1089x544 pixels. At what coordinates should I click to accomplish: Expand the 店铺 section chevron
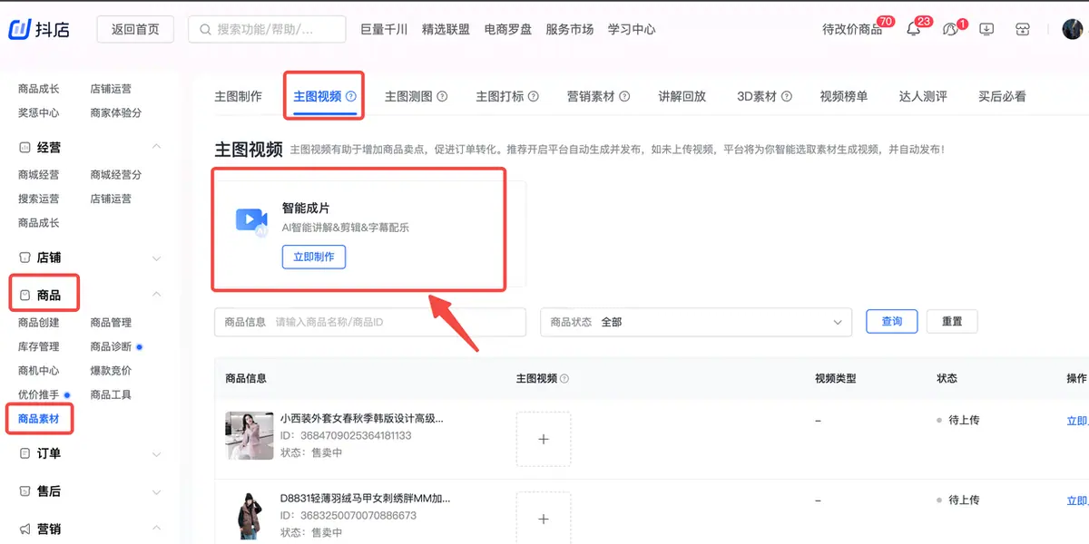tap(156, 258)
